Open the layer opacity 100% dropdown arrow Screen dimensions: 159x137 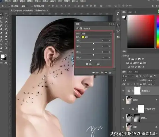pyautogui.click(x=154, y=80)
